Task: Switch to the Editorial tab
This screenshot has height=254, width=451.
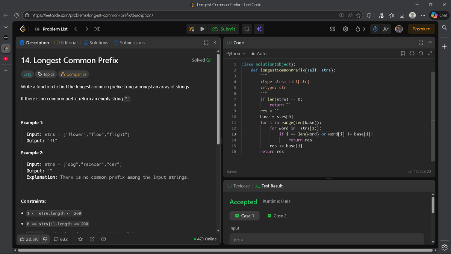Action: 66,43
